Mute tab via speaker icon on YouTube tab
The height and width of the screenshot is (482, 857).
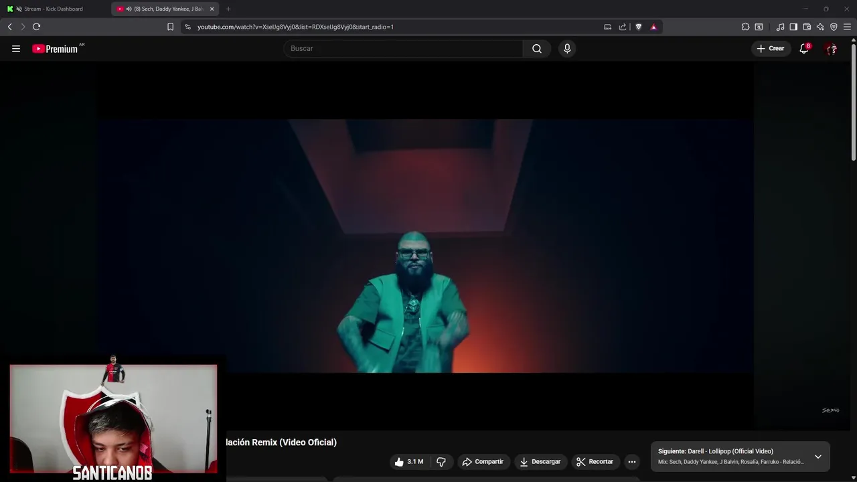click(x=129, y=9)
